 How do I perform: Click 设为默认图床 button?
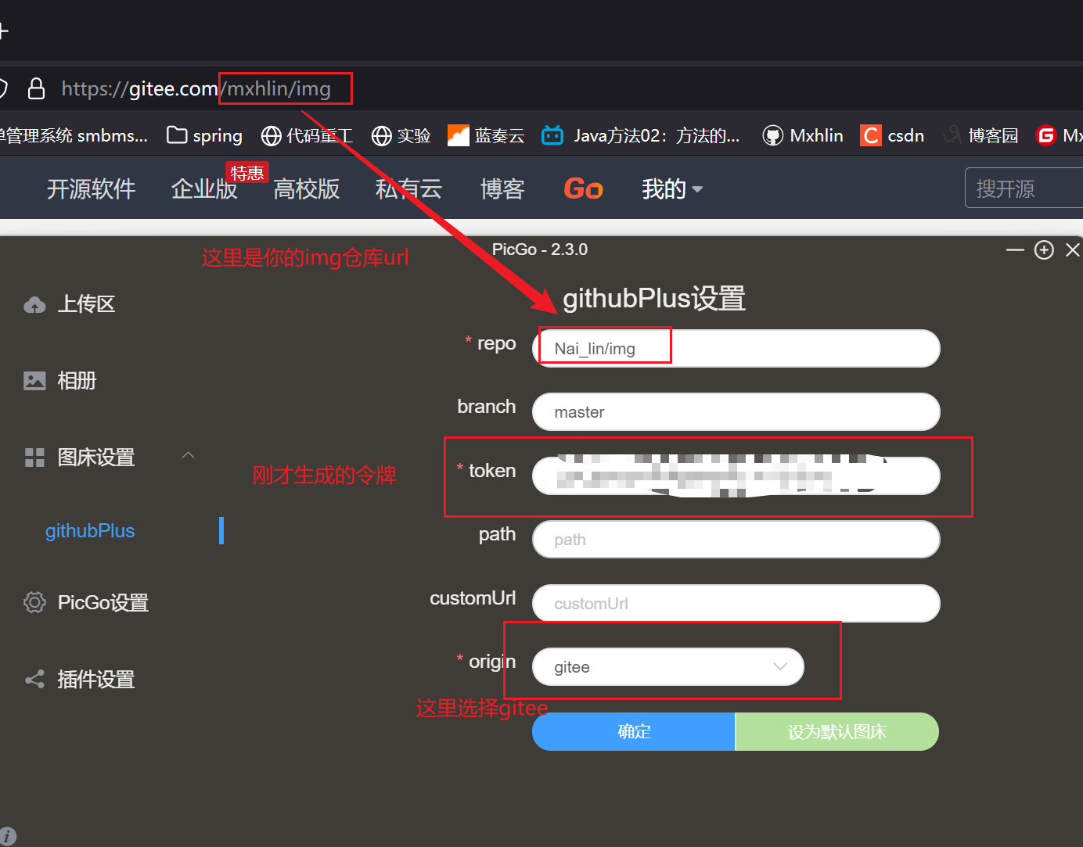point(837,731)
